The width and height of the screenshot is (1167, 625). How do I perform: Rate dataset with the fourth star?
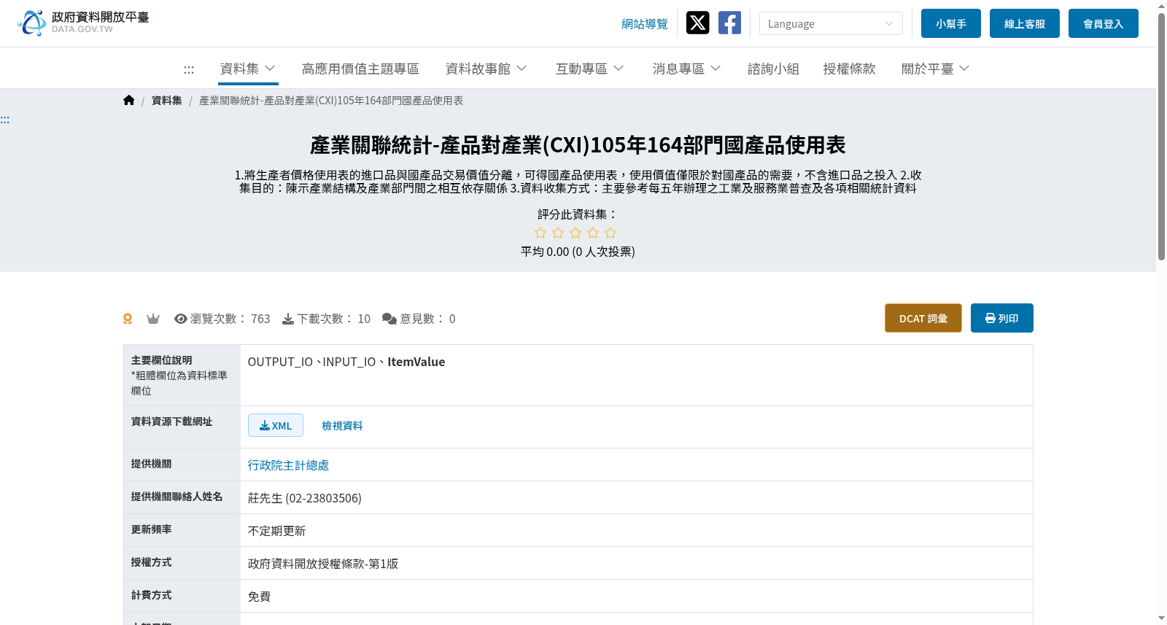pos(593,233)
